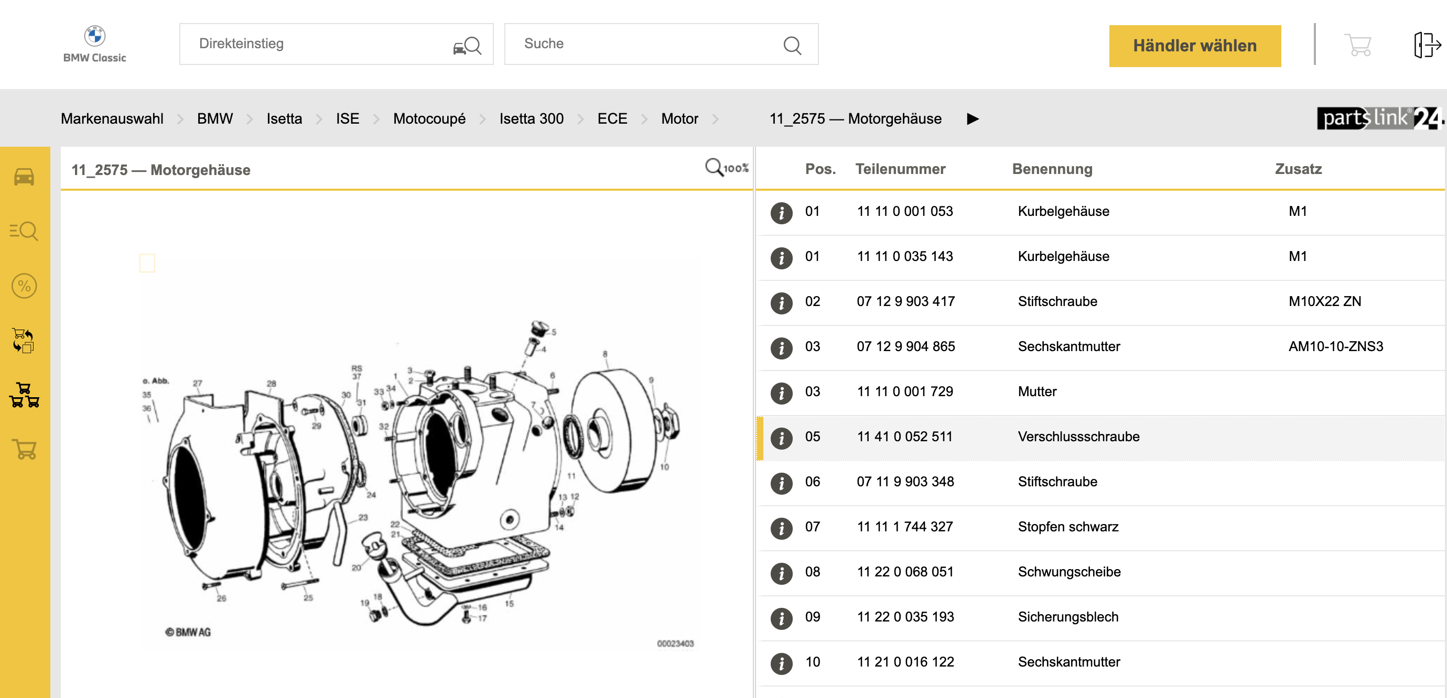Click the percent offers sidebar icon
Image resolution: width=1447 pixels, height=698 pixels.
[x=24, y=286]
